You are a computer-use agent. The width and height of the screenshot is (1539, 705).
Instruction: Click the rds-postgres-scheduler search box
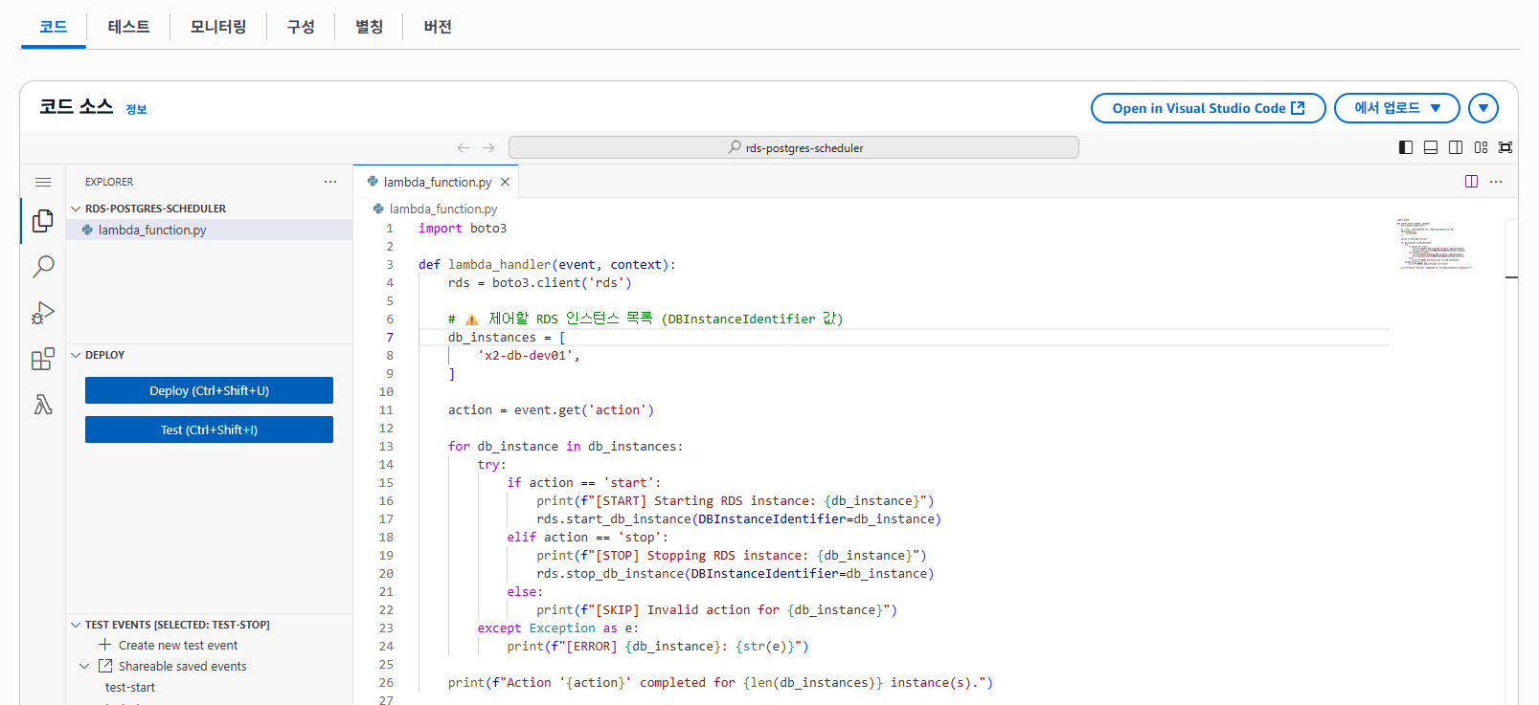794,147
